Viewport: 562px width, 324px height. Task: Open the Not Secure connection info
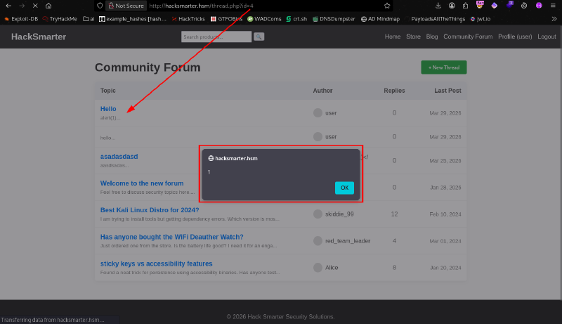[x=126, y=6]
